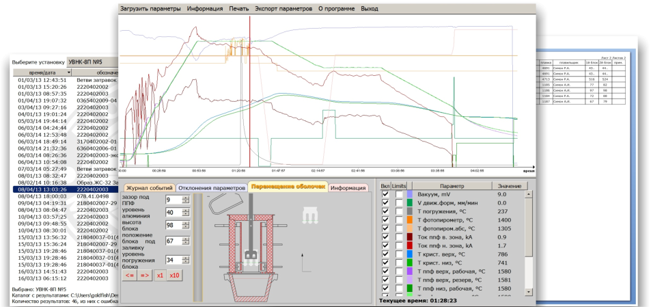Set the step multiplier to x10
Viewport: 651px width, 307px height.
174,276
